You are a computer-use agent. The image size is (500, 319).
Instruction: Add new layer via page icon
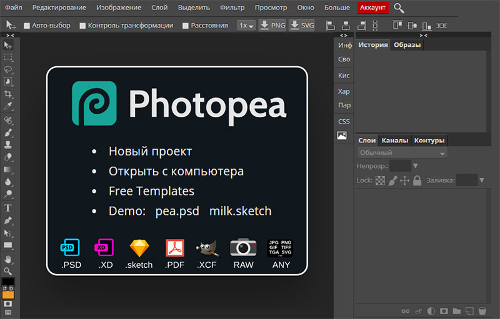(469, 311)
